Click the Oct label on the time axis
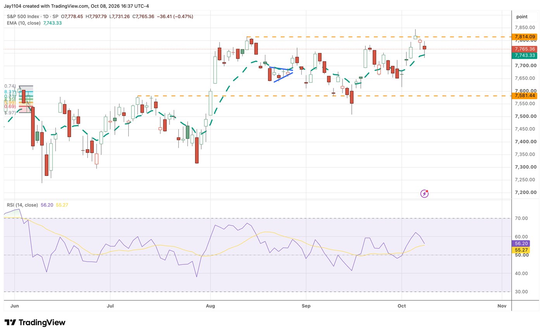 point(402,306)
